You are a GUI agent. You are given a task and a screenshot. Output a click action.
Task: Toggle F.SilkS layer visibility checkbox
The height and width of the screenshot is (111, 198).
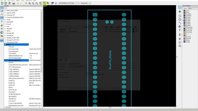pyautogui.click(x=186, y=21)
